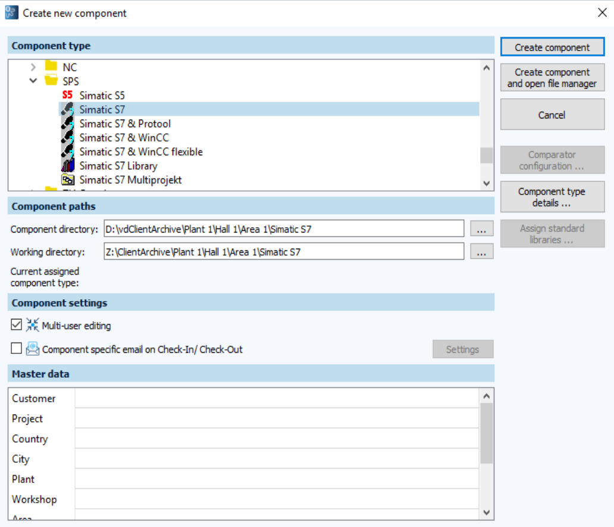Click the NC folder icon
Image resolution: width=614 pixels, height=527 pixels.
(x=52, y=67)
